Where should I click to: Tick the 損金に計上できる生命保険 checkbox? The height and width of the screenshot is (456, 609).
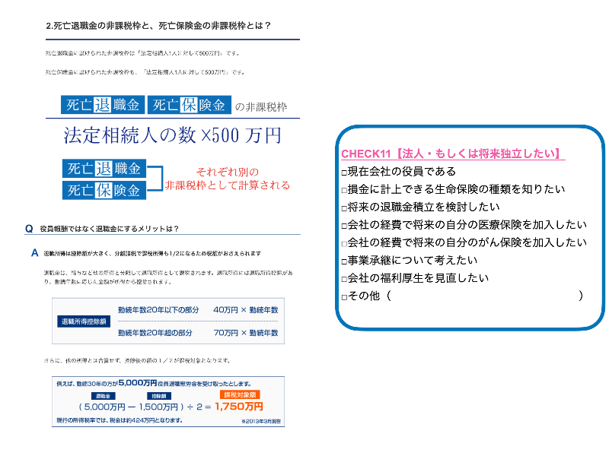(345, 190)
